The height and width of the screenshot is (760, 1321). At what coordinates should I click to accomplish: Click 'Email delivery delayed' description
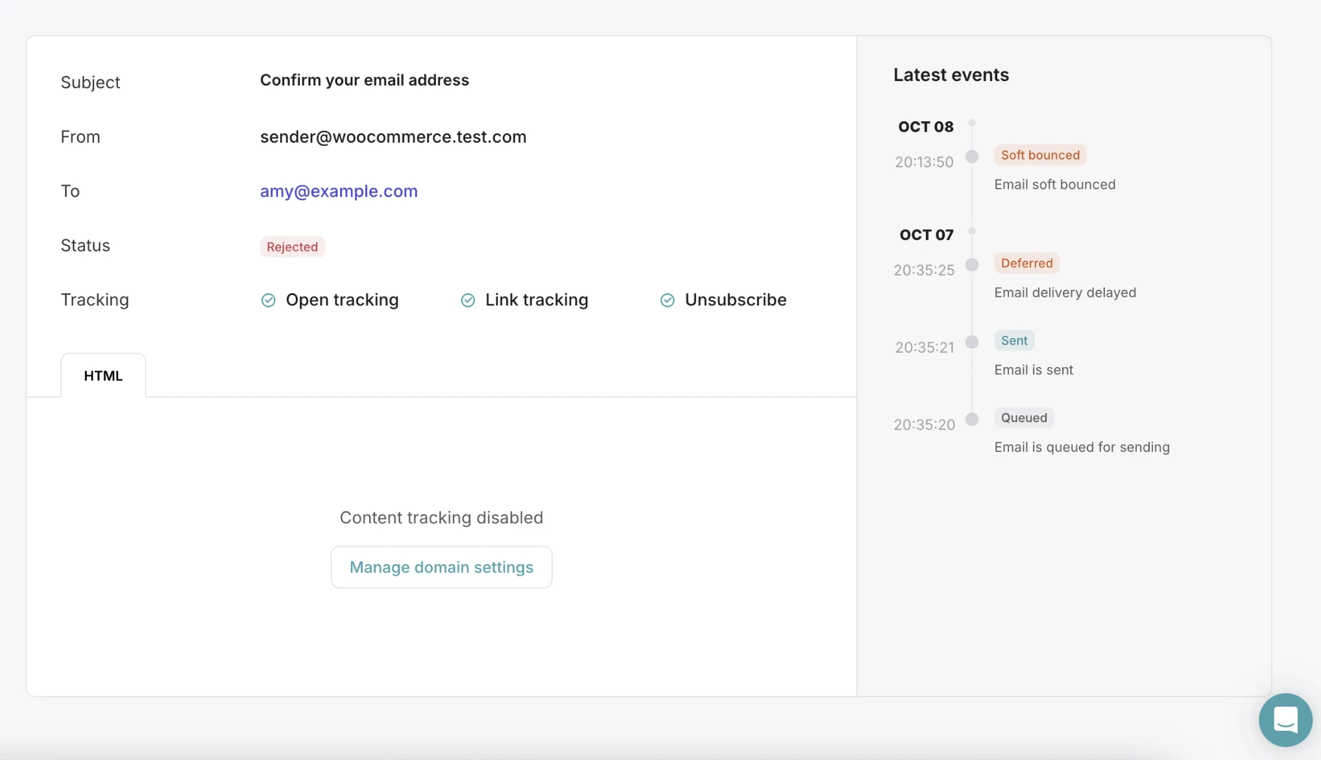click(1065, 293)
